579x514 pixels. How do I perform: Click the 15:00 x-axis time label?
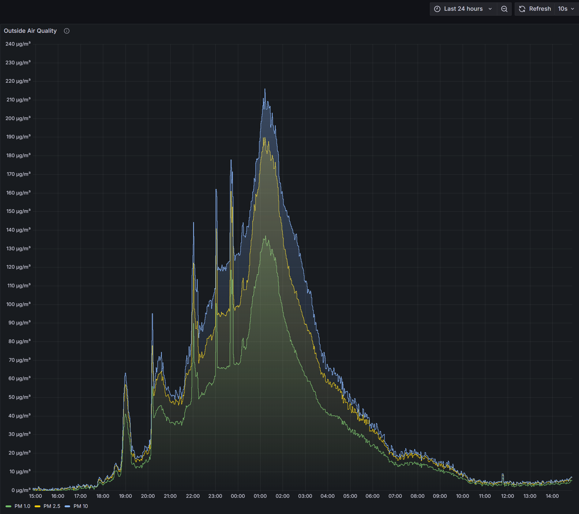tap(36, 496)
